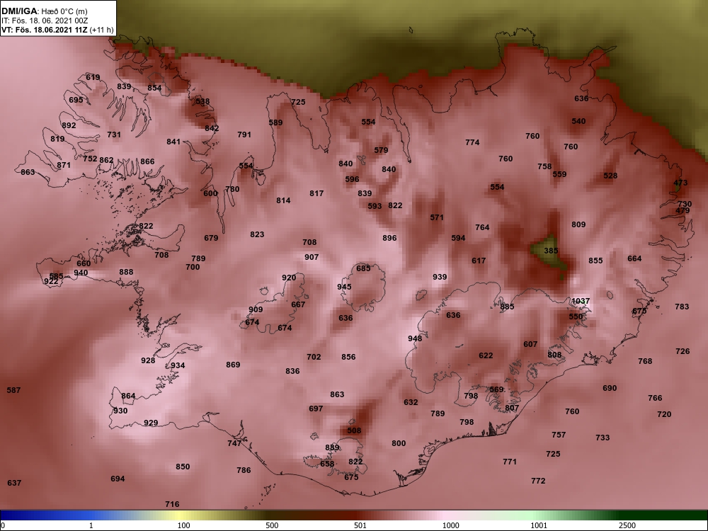Click the 948 map value
This screenshot has width=708, height=531.
(x=415, y=338)
